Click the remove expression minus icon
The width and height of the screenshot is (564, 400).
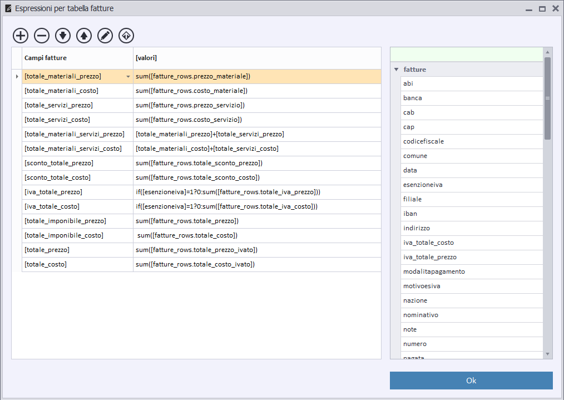pos(42,36)
